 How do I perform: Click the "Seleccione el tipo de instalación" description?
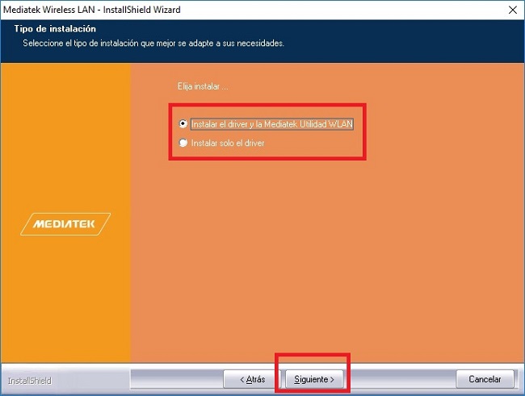coord(153,43)
